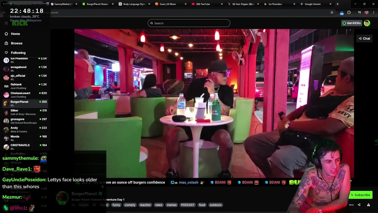The width and height of the screenshot is (378, 213).
Task: Bookmark this page with the star icon
Action: click(x=332, y=12)
